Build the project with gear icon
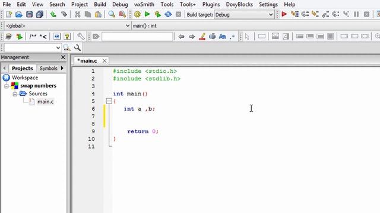Image resolution: width=380 pixels, height=213 pixels. pos(137,14)
